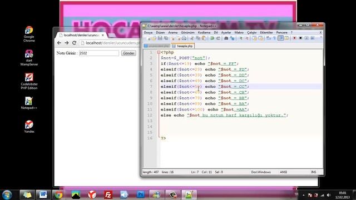Click the FileZilla taskbar icon
The image size is (356, 200).
(108, 195)
